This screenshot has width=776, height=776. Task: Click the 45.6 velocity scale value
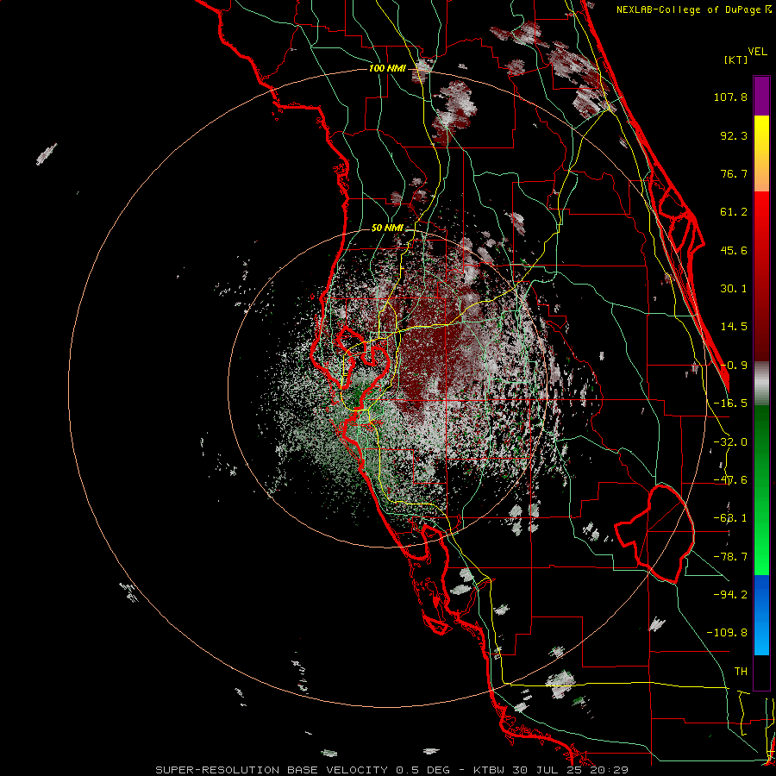734,250
